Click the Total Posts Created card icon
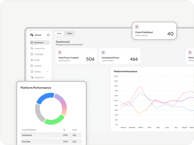This screenshot has width=194, height=145. point(60,52)
